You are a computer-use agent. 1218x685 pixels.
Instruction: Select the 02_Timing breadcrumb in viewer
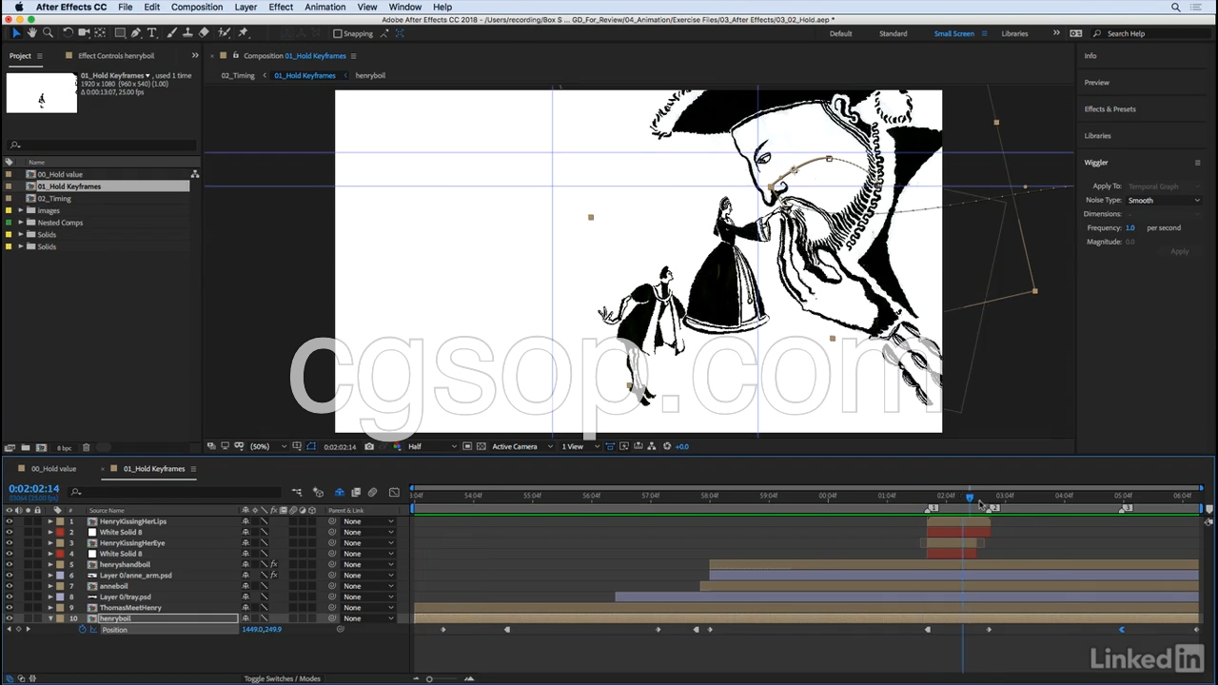click(x=238, y=75)
